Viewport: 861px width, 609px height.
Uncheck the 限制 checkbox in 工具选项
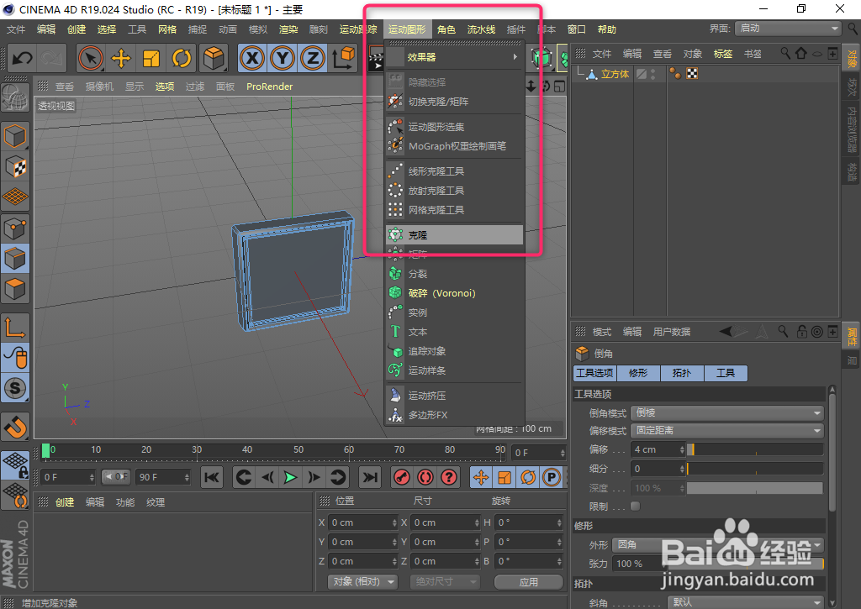click(637, 506)
